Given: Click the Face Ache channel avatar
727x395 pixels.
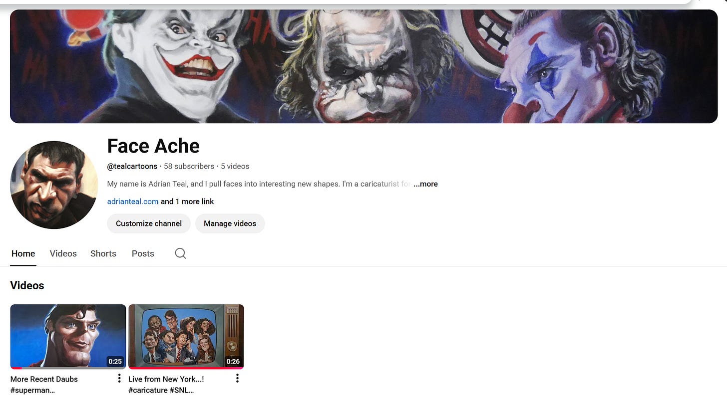Looking at the screenshot, I should pyautogui.click(x=54, y=185).
